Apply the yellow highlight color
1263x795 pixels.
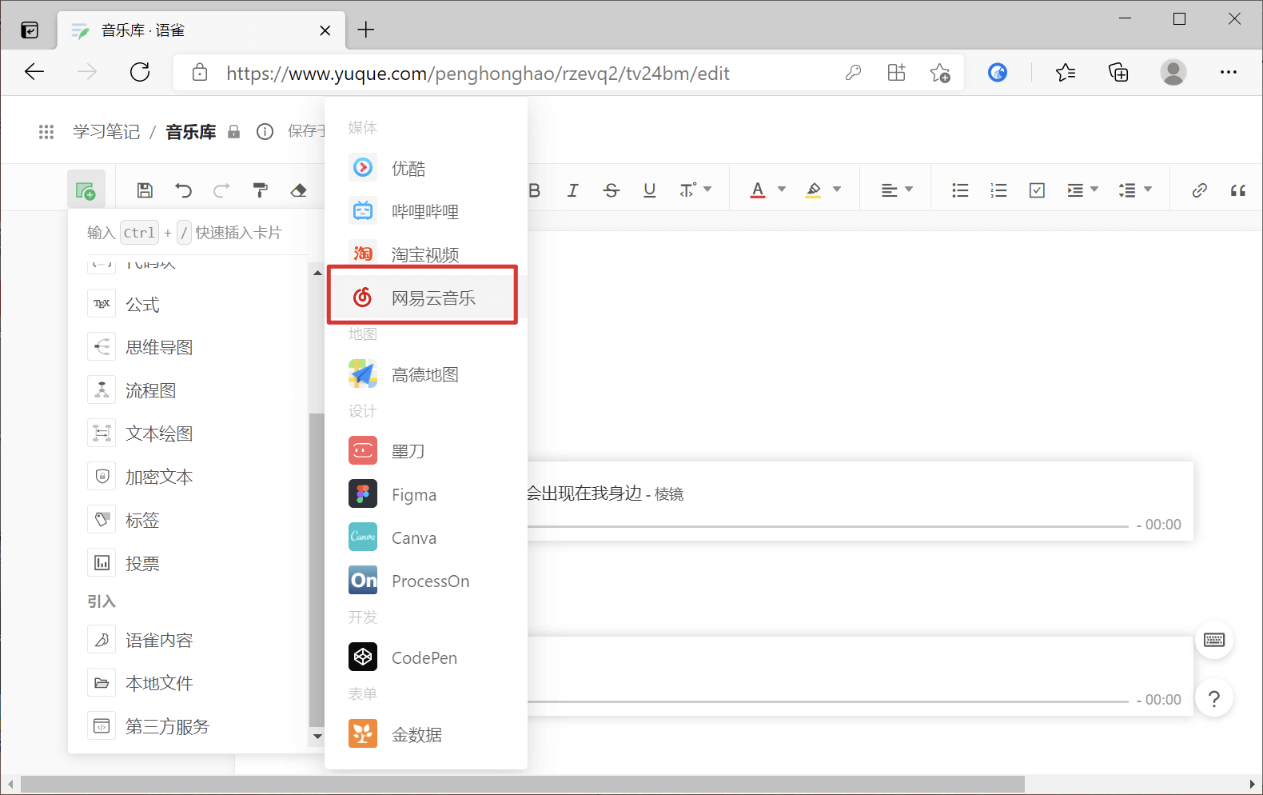click(x=813, y=190)
